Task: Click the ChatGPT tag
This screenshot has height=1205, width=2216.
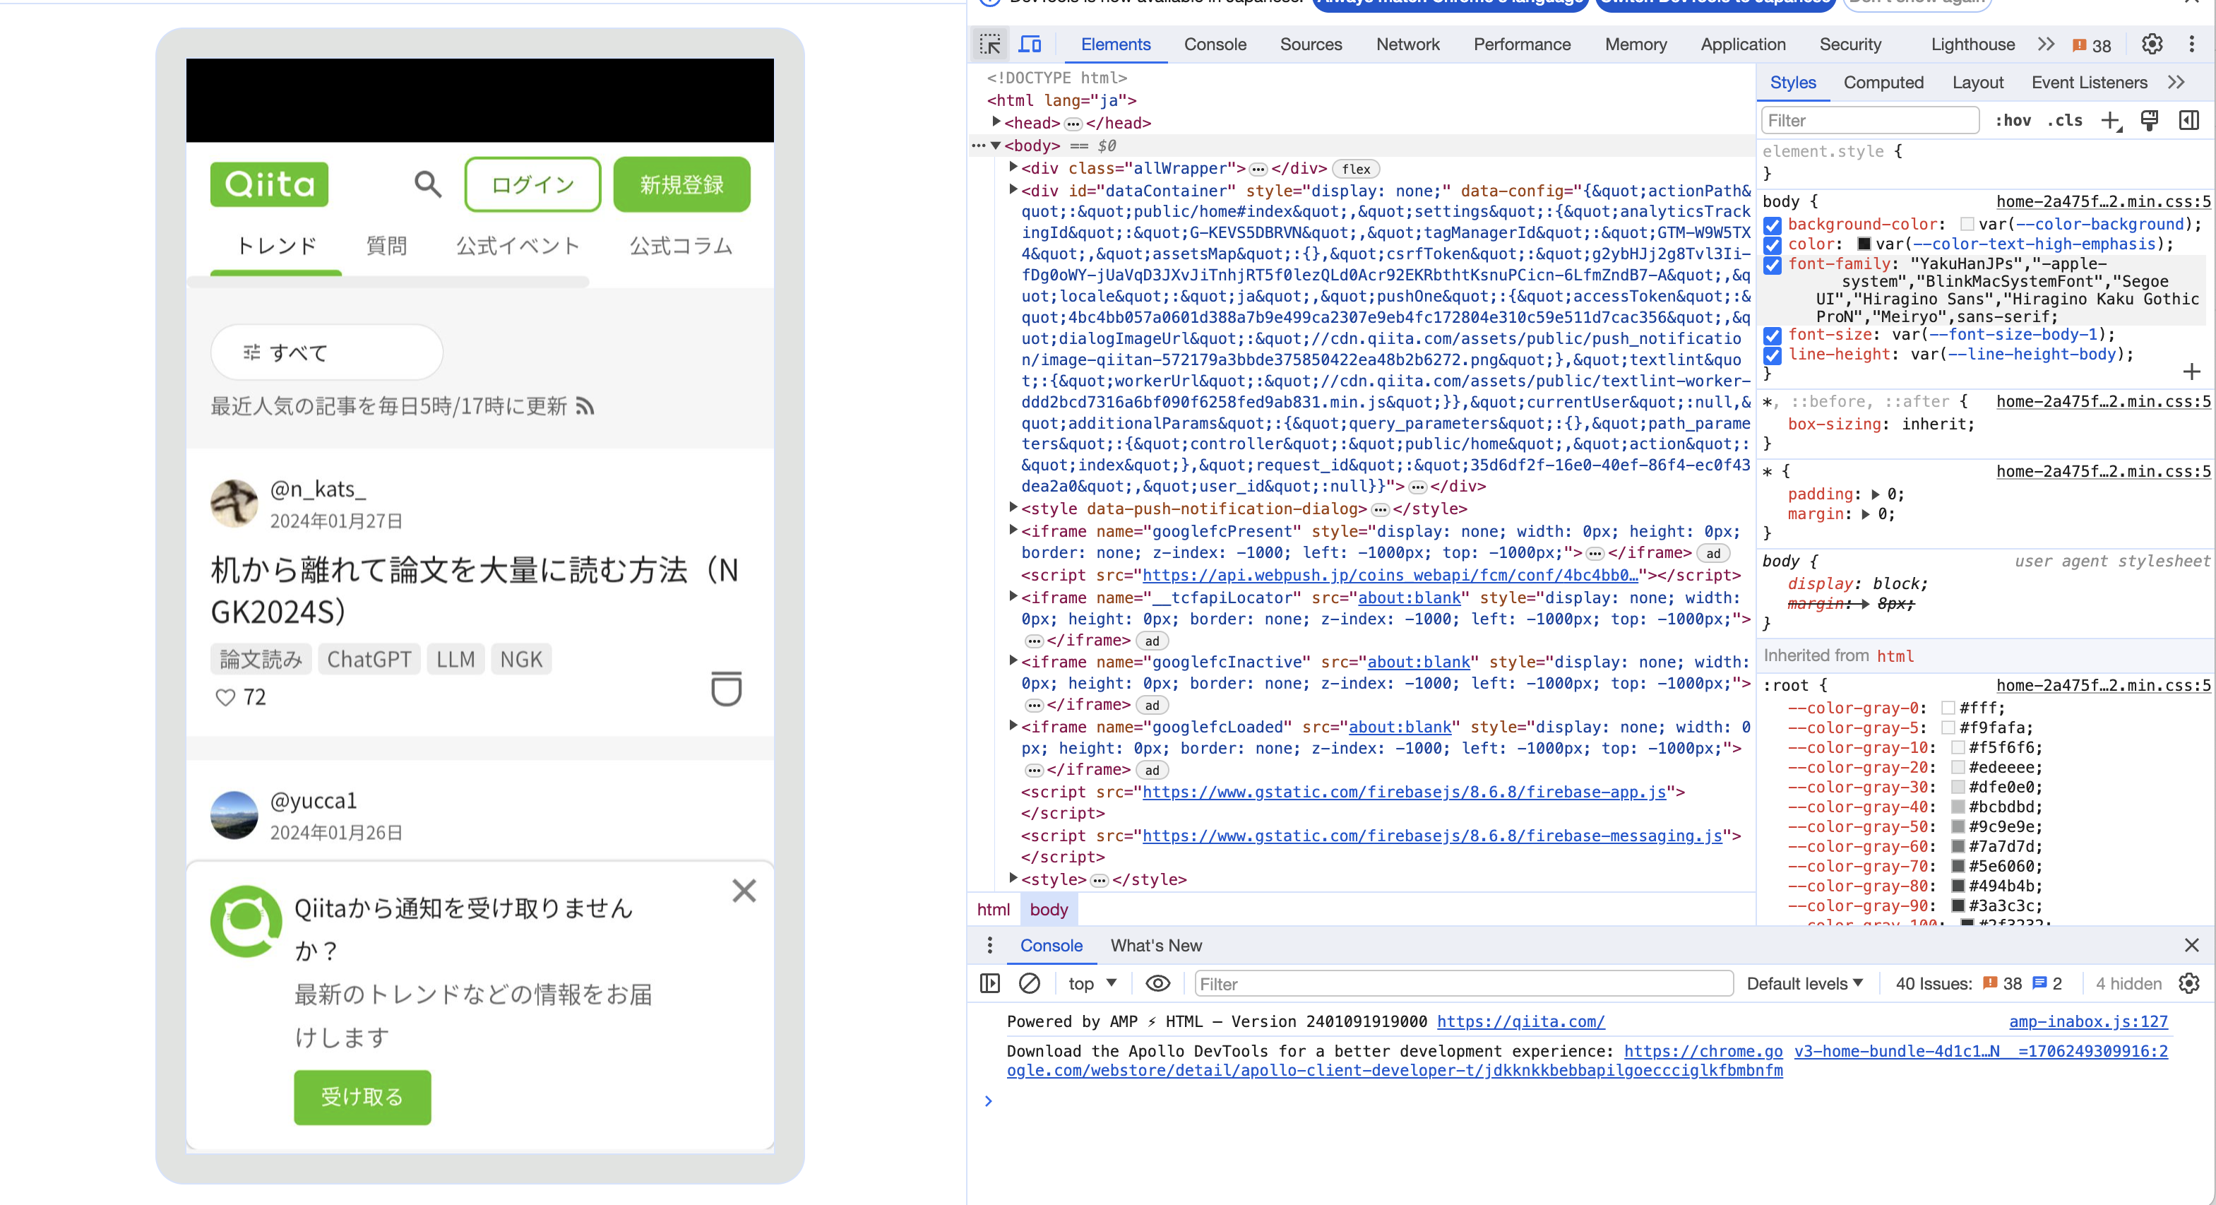Action: 369,659
